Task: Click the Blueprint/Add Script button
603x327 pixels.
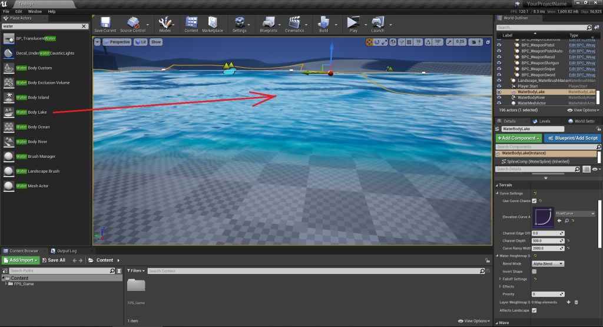Action: click(572, 138)
